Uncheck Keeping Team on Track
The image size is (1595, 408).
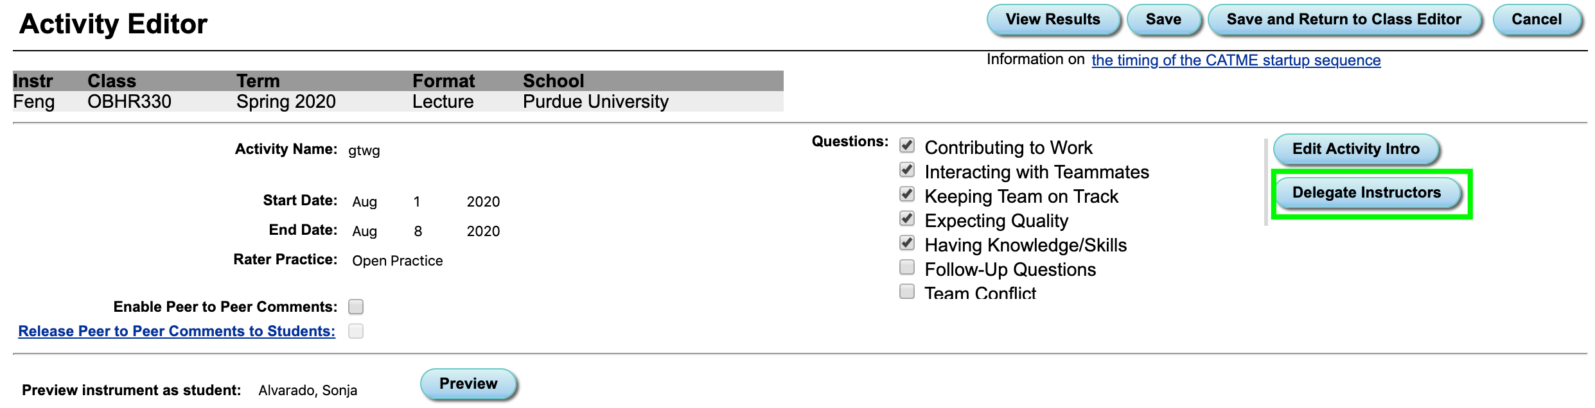coord(907,194)
